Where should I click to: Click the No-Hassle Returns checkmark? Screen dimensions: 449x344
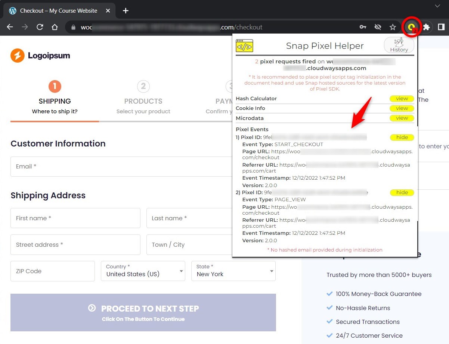tap(329, 308)
